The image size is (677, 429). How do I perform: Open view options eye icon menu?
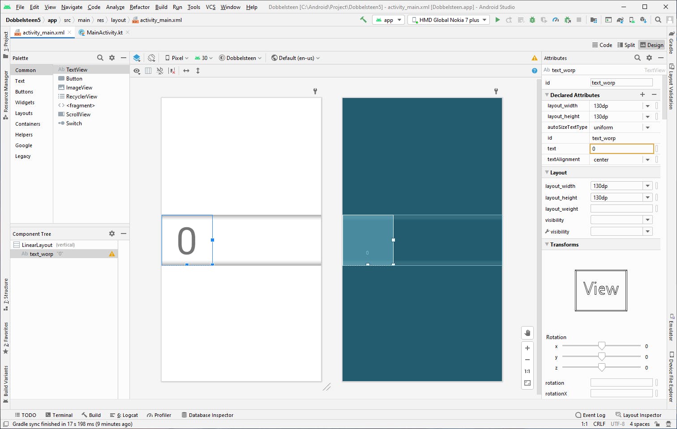[x=137, y=71]
